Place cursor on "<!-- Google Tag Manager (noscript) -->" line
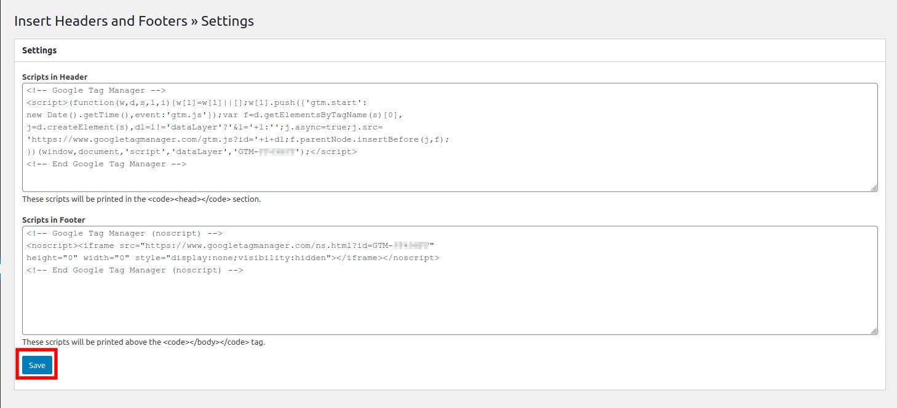Screen dimensions: 897x408 pos(124,233)
